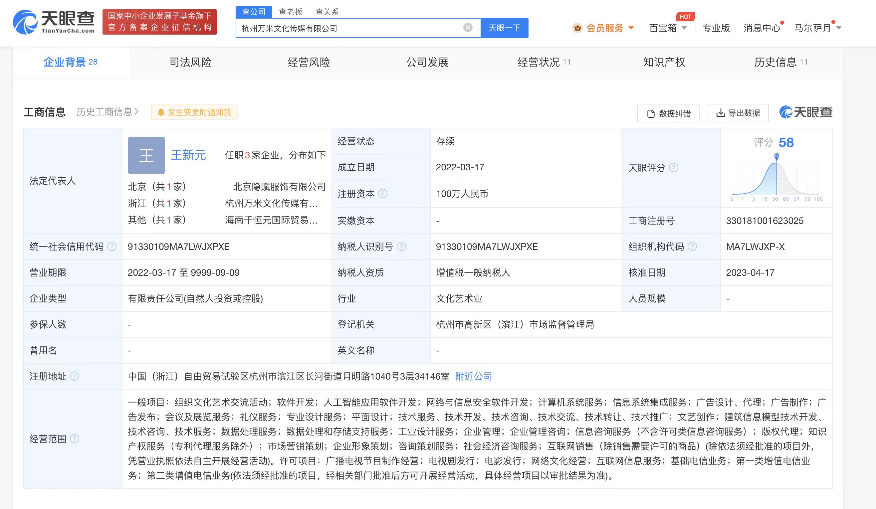This screenshot has width=876, height=509.
Task: Click the 附近公司 link
Action: pyautogui.click(x=474, y=376)
